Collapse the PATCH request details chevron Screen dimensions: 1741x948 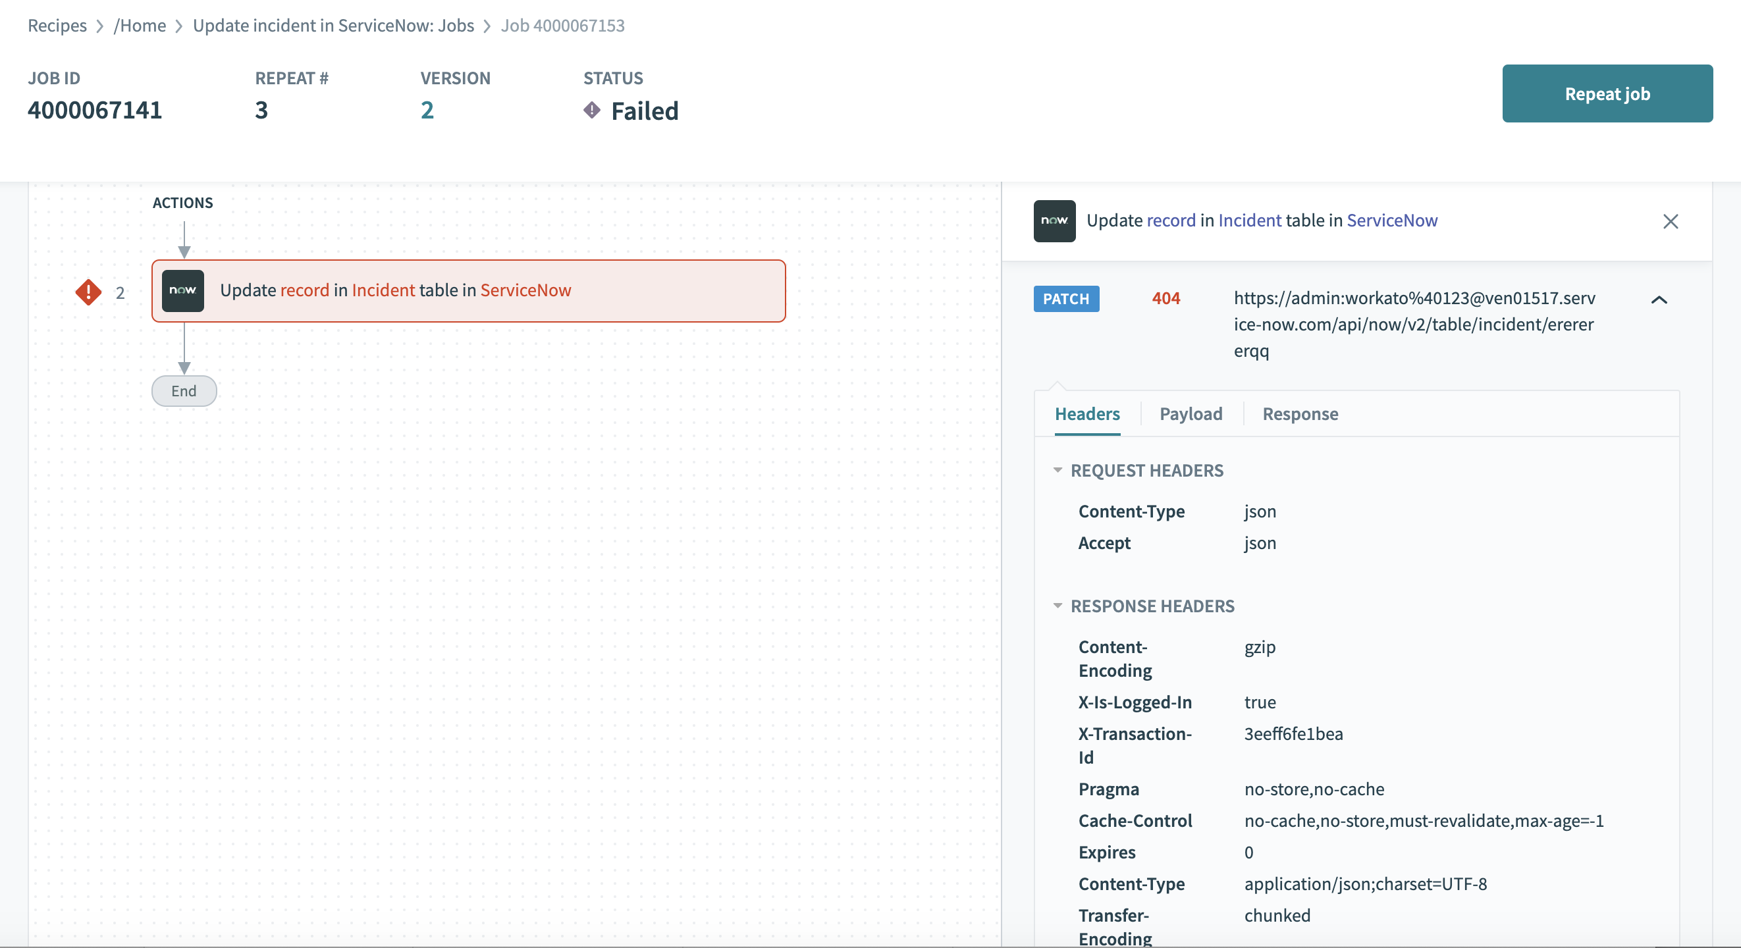[x=1659, y=300]
